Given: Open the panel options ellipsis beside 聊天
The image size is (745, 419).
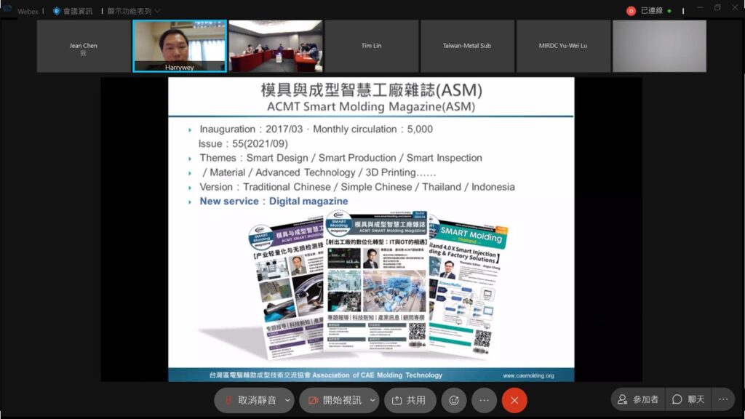Looking at the screenshot, I should 722,399.
